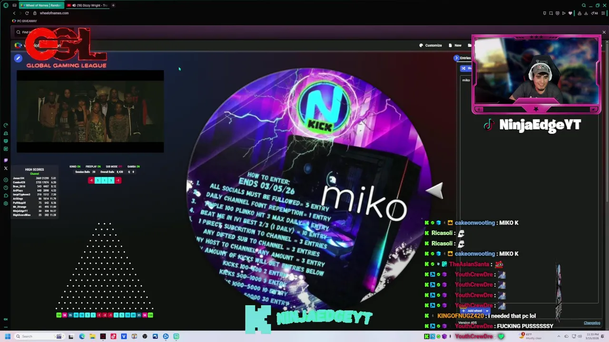Open Microsoft Edge from the taskbar
Viewport: 609px width, 342px height.
(82, 336)
